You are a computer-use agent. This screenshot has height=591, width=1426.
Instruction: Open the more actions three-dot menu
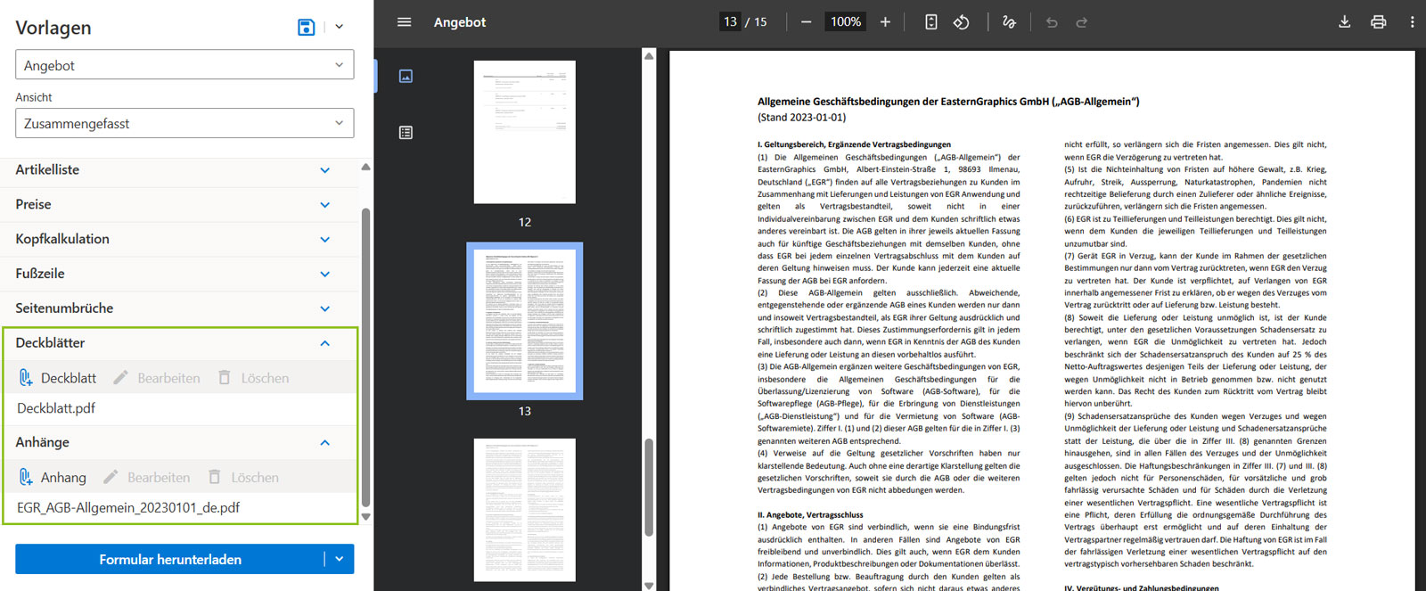[1412, 22]
